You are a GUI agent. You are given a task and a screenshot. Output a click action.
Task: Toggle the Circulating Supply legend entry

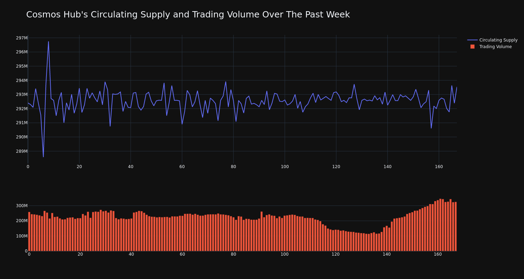[492, 40]
